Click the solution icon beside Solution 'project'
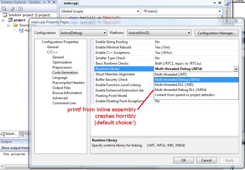Screen dimensions: 245x170 point(5,15)
